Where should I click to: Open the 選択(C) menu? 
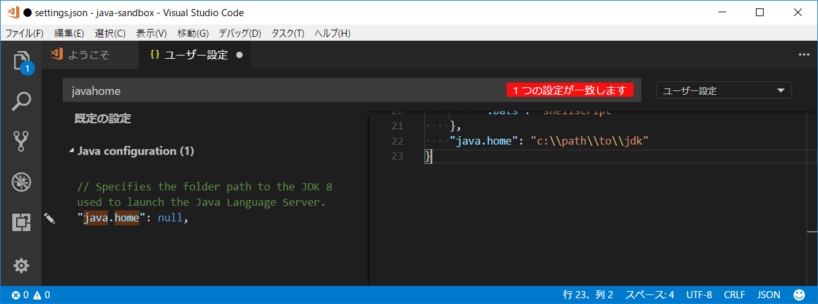coord(110,33)
